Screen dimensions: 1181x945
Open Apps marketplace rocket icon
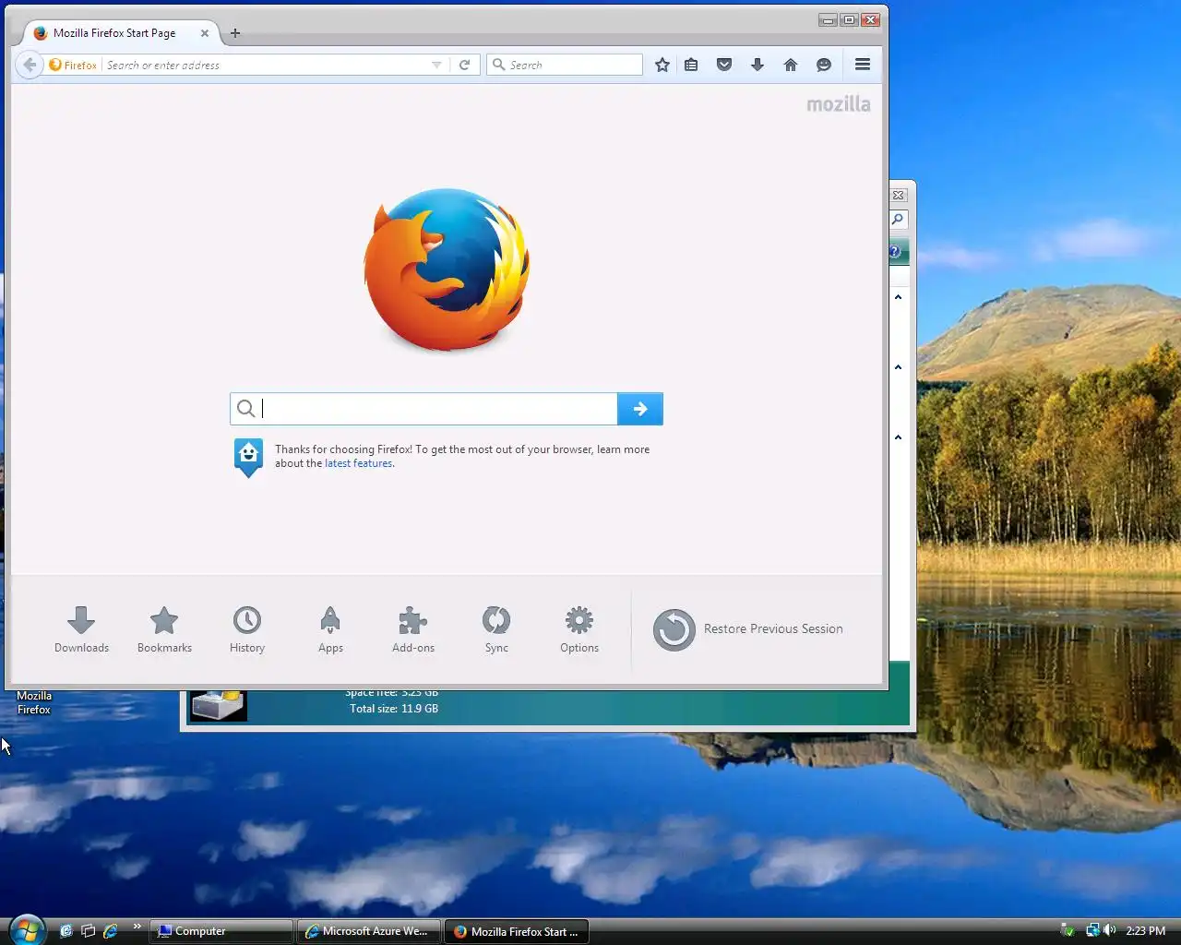(x=330, y=630)
